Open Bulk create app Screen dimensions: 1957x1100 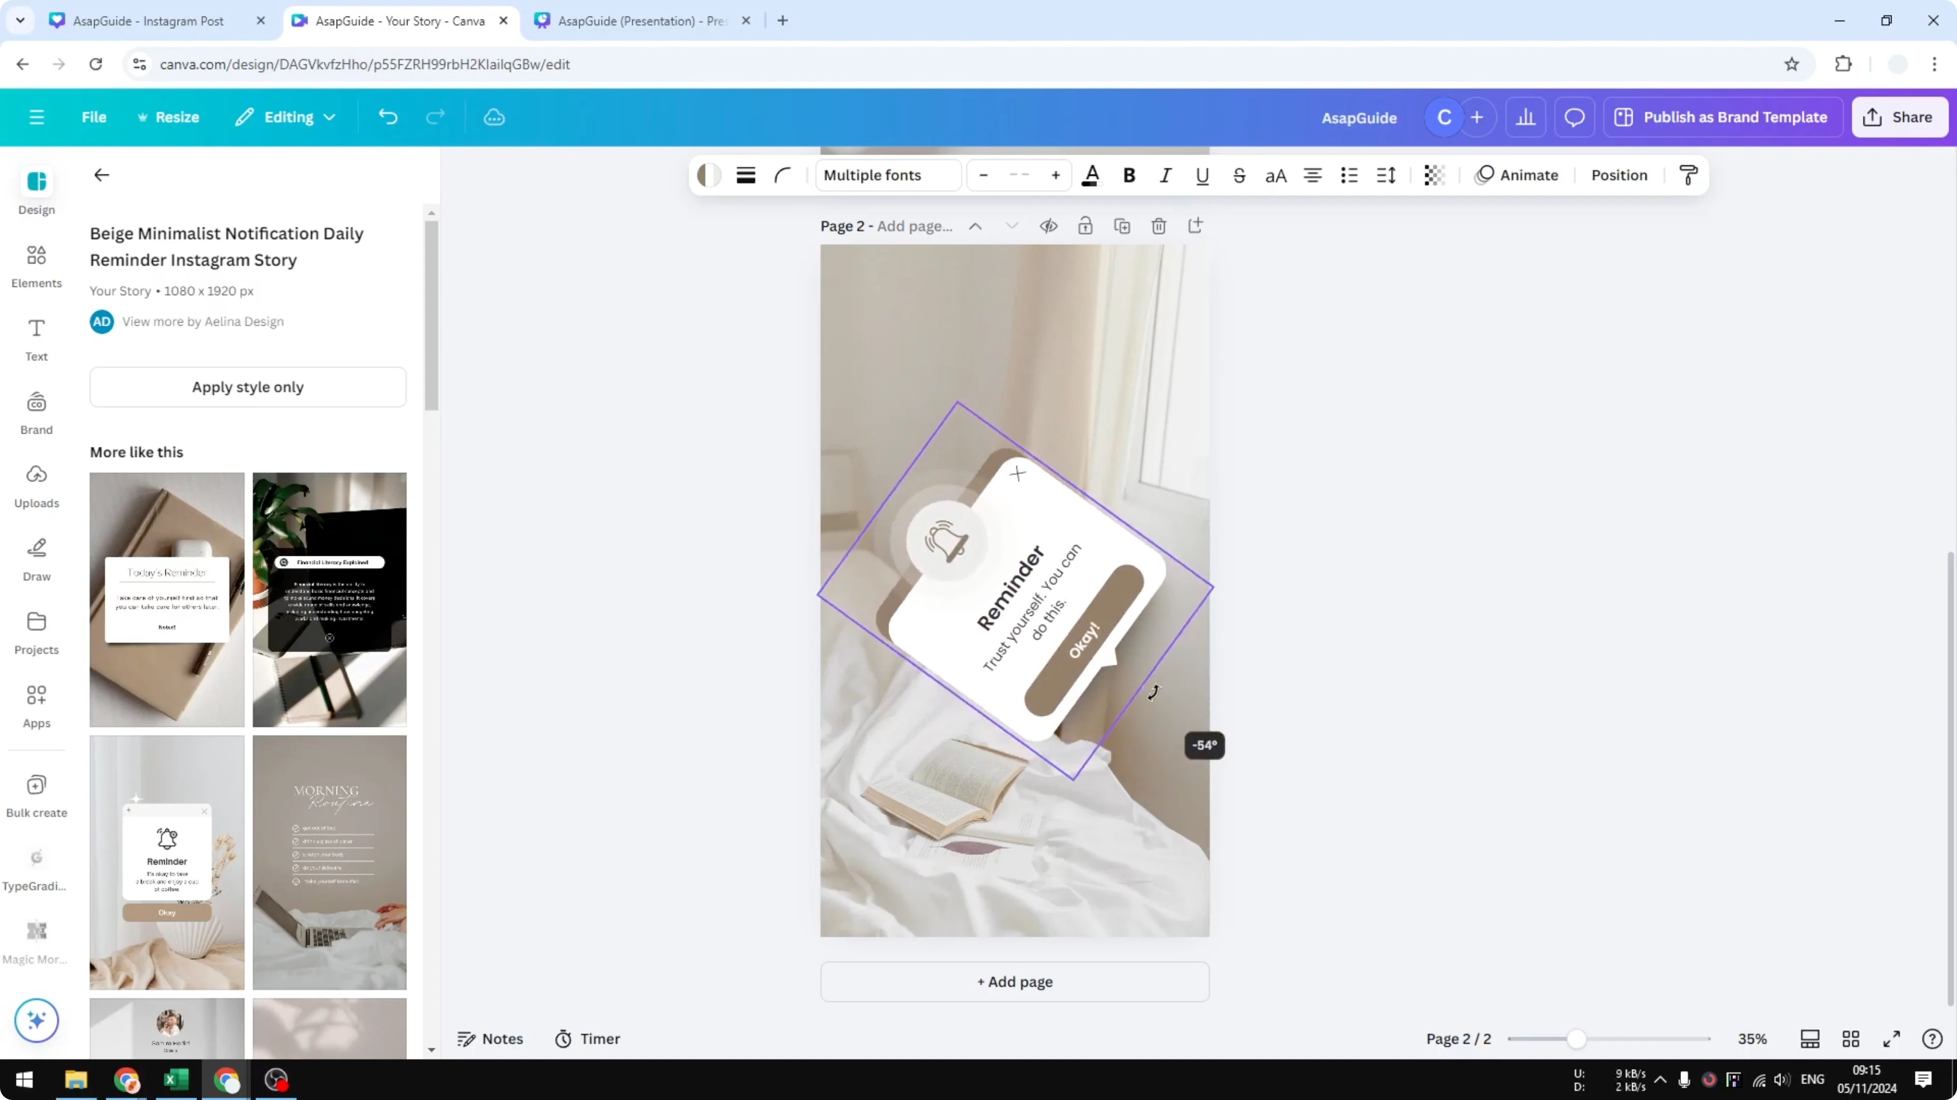tap(37, 796)
